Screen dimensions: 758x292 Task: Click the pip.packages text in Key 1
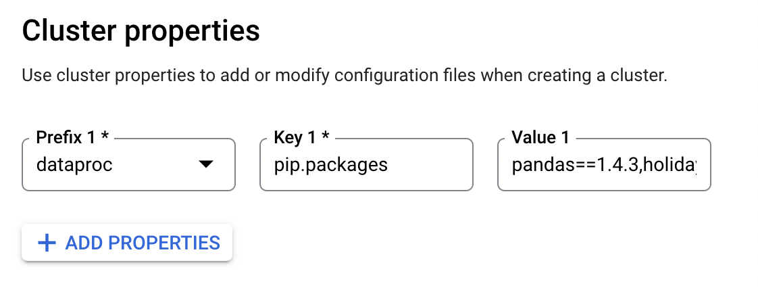(x=331, y=164)
